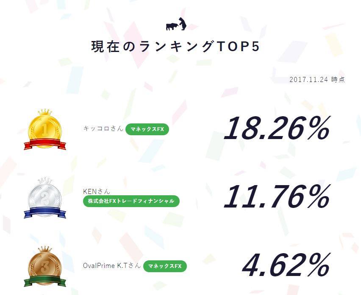Click the マネックスFX badge beside キッコロさん
Viewport: 361px width, 295px height.
147,129
